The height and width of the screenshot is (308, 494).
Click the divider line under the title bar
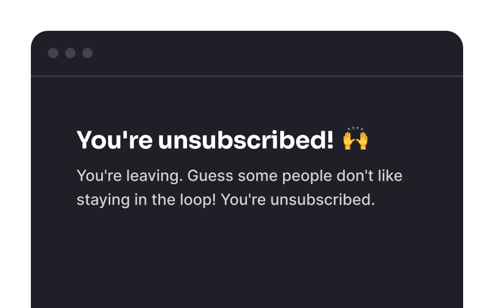pos(247,76)
